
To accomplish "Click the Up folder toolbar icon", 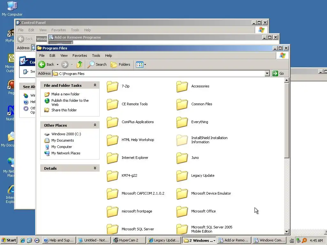I will click(80, 64).
